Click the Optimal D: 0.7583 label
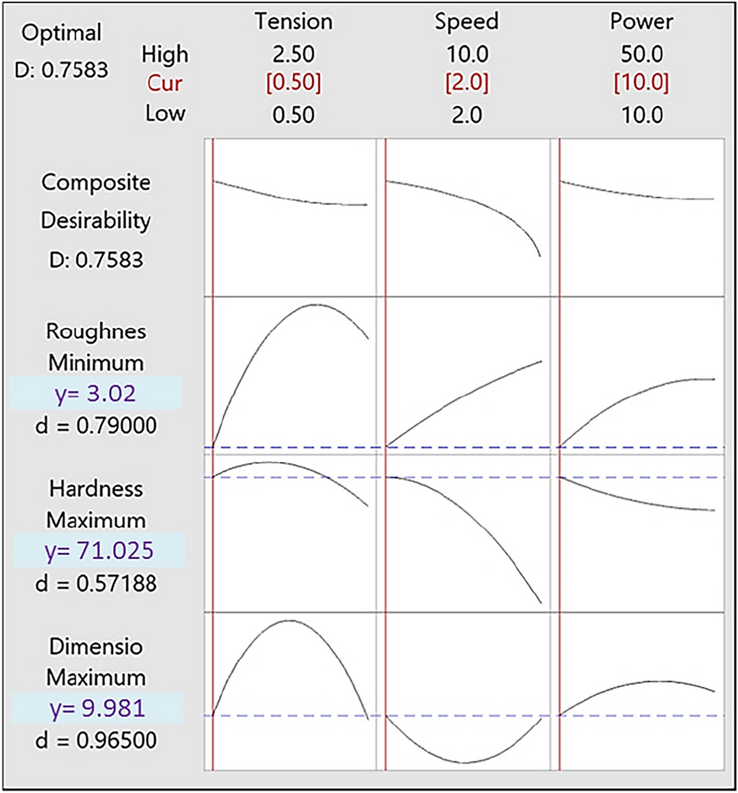This screenshot has height=793, width=738. click(x=63, y=48)
